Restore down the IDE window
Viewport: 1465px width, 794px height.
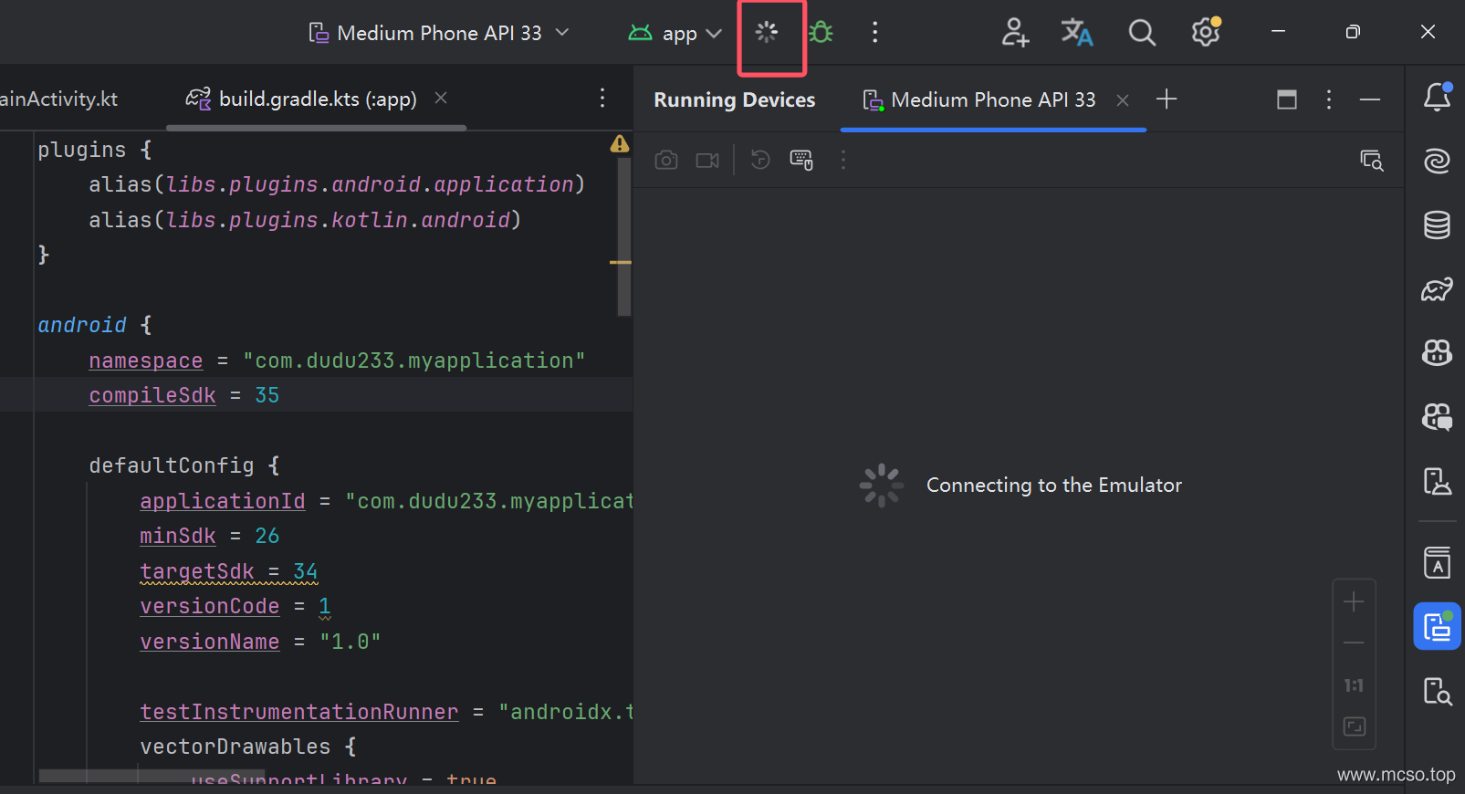(1353, 32)
